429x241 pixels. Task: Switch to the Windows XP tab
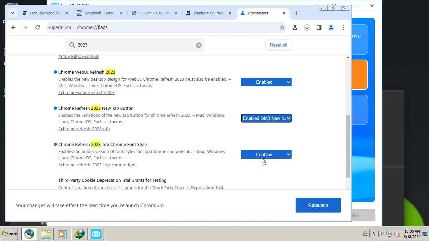(x=208, y=13)
